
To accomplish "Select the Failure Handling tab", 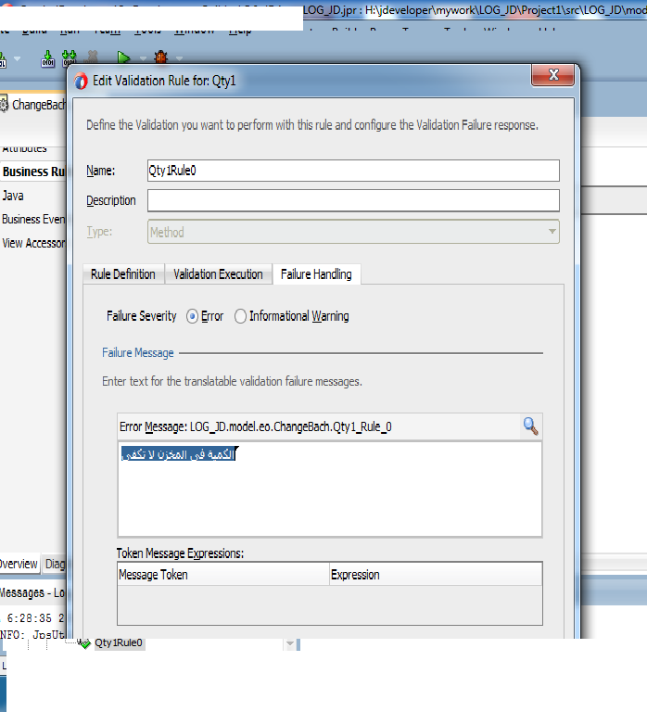I will pos(316,274).
